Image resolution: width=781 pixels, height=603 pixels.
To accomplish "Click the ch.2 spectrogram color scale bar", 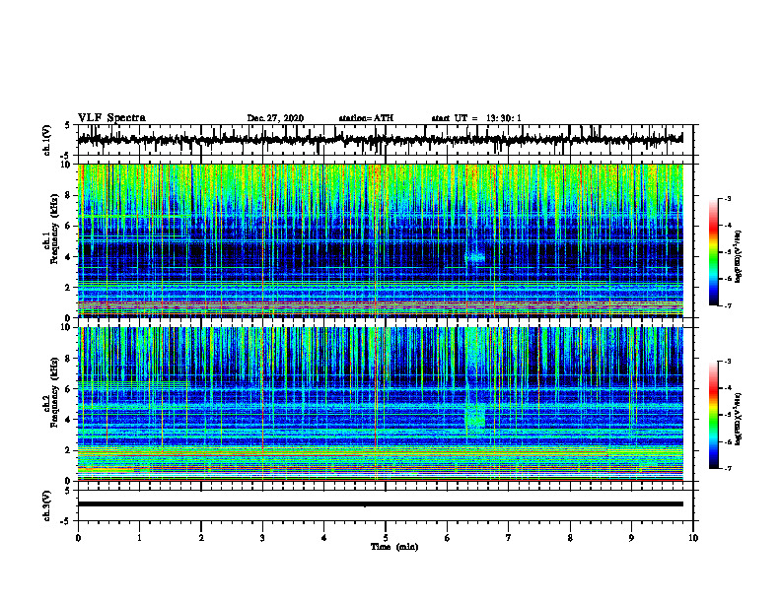I will click(714, 415).
